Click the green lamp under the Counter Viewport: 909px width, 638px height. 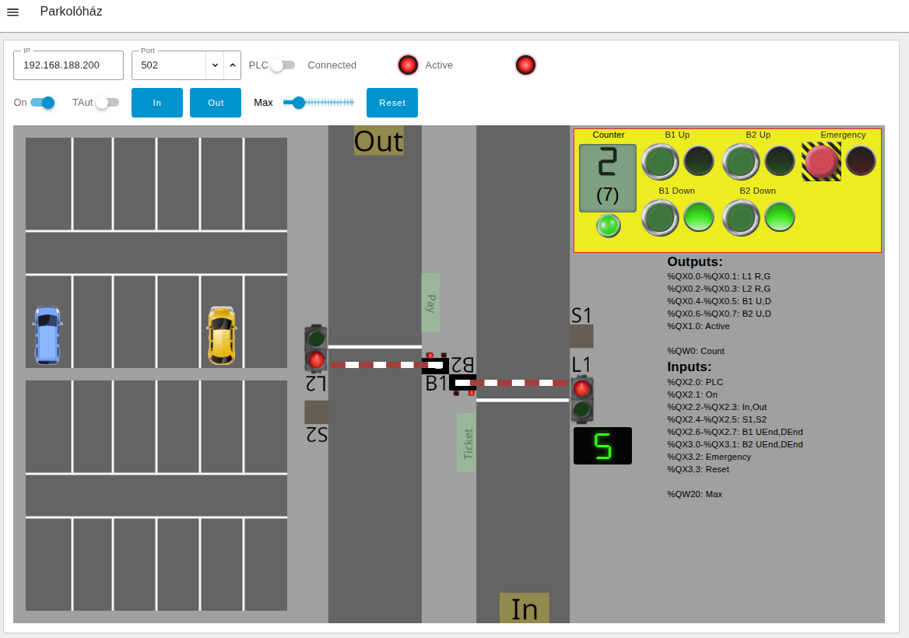(608, 226)
